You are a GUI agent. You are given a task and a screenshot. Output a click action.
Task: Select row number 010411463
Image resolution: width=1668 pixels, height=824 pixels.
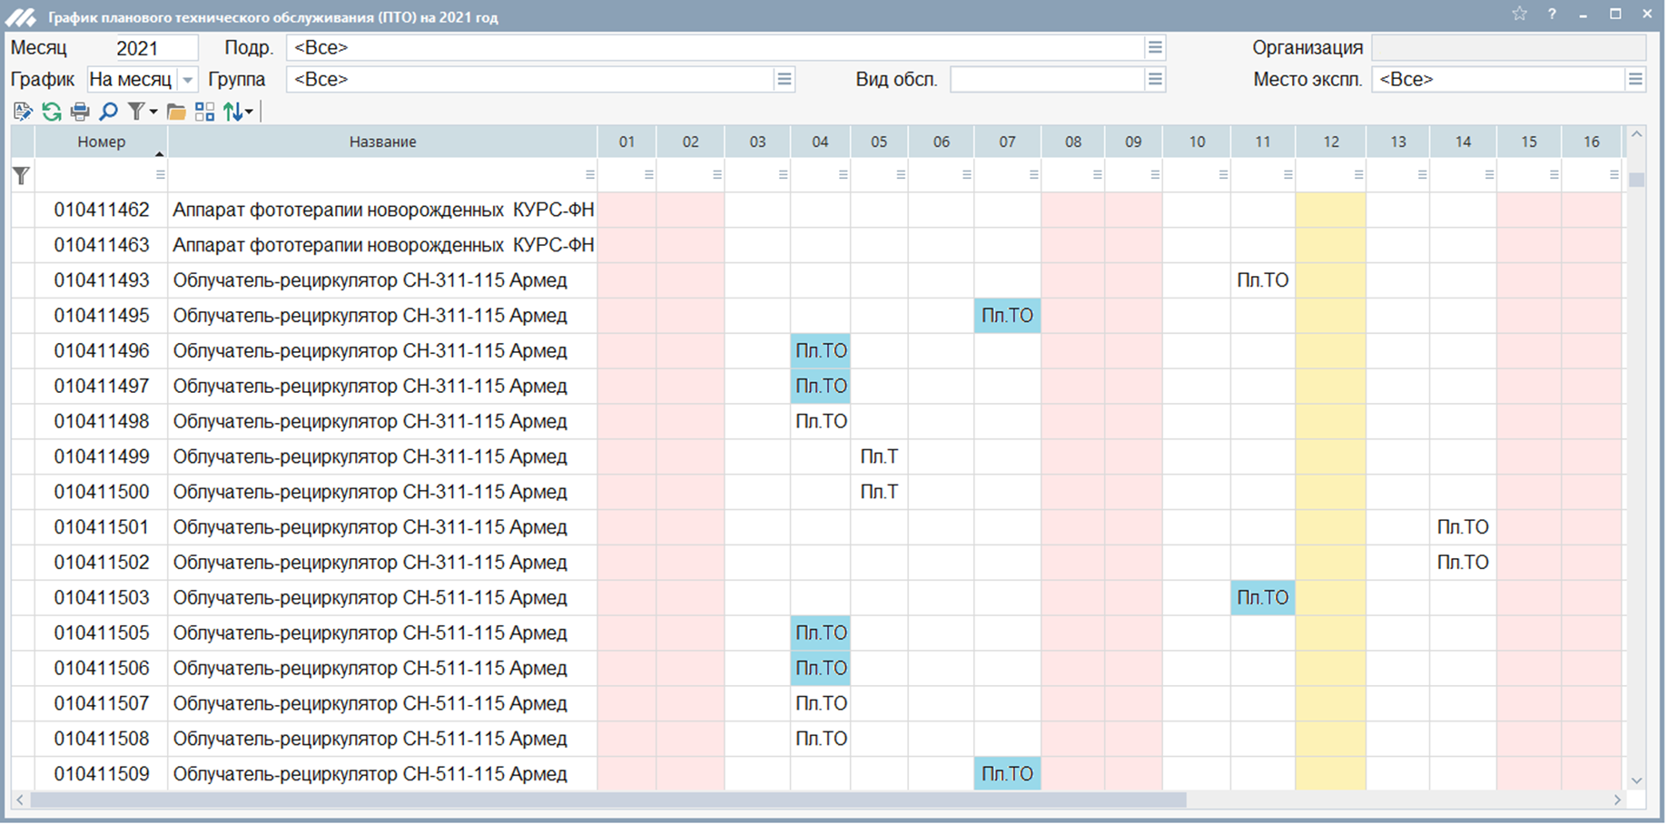102,245
